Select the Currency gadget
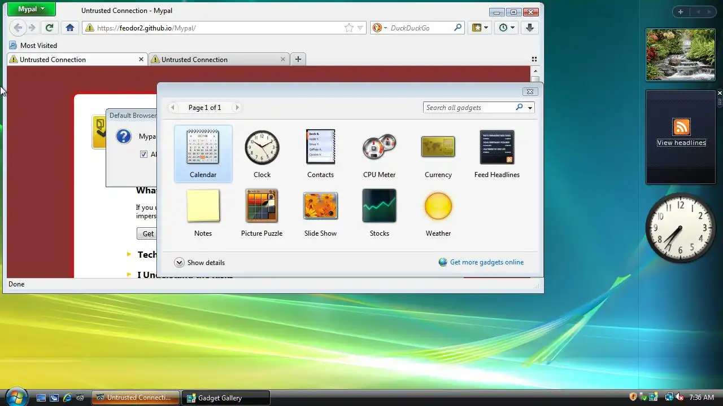 click(x=438, y=154)
